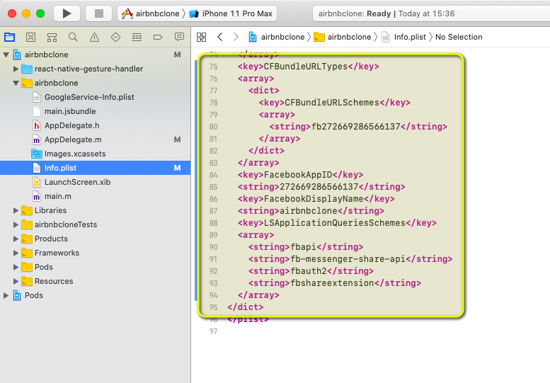550x383 pixels.
Task: Go back with the left arrow
Action: (219, 37)
